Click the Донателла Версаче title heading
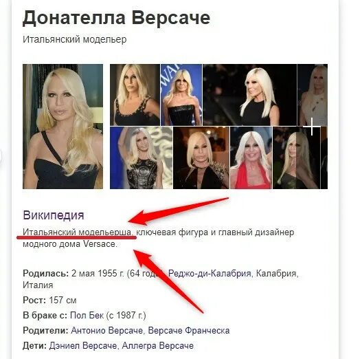Screen dimensions: 351x359 (116, 18)
